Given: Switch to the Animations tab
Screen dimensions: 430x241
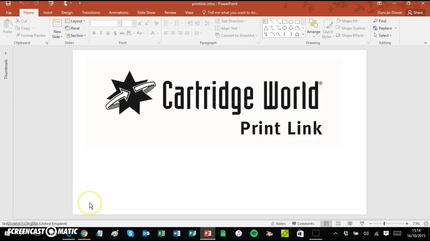Looking at the screenshot, I should (x=119, y=13).
